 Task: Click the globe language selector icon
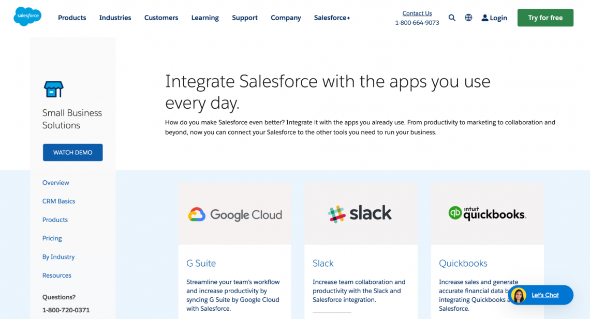click(468, 18)
